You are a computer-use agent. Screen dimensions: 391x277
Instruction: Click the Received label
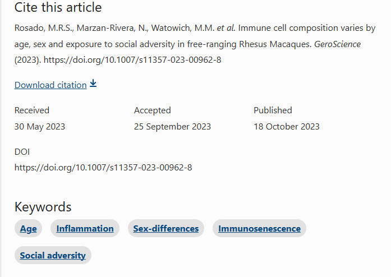(x=32, y=110)
